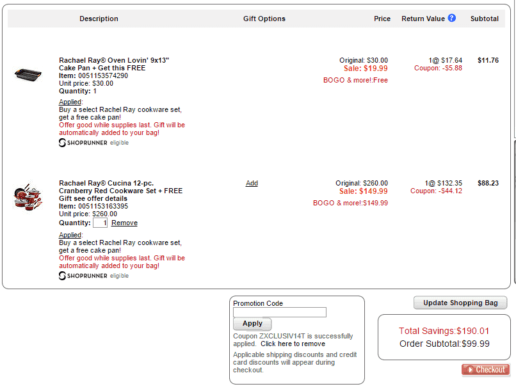
Task: Click the Order Subtotal:$99.99 text
Action: 444,344
